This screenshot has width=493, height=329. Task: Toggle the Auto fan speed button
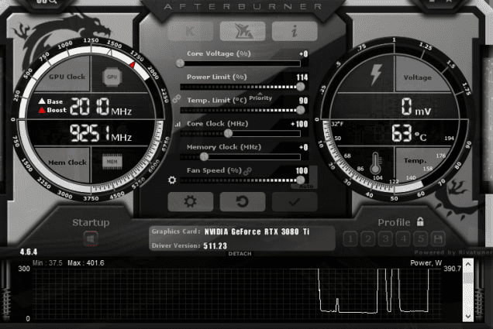pos(305,187)
